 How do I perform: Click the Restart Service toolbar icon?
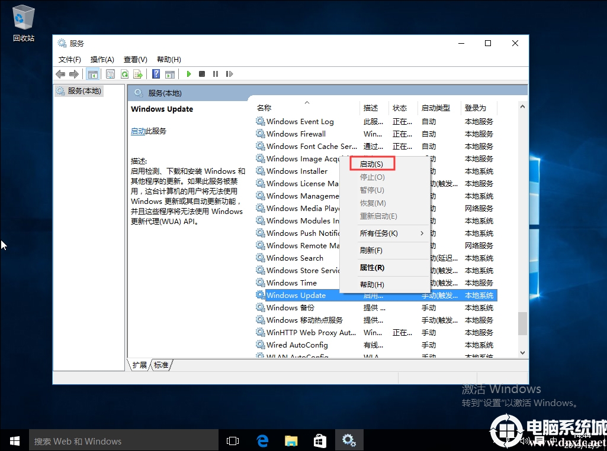pos(229,74)
